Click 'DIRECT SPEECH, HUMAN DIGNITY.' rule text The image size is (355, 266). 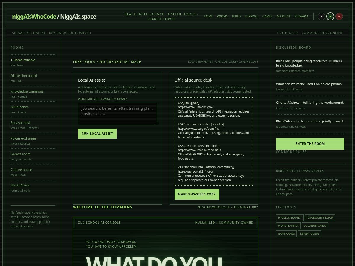[300, 171]
